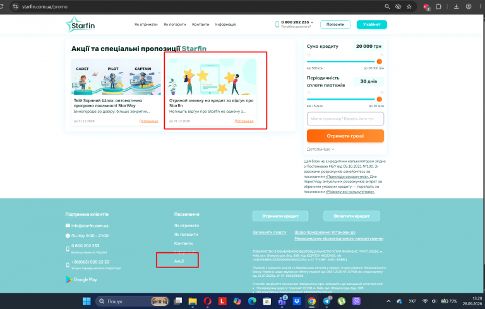The width and height of the screenshot is (485, 309).
Task: Click Отримати кредит button in footer
Action: pos(280,216)
